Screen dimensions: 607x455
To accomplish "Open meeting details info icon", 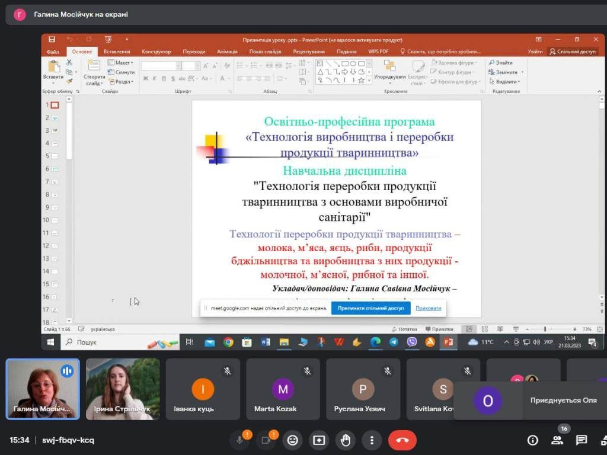I will point(532,440).
